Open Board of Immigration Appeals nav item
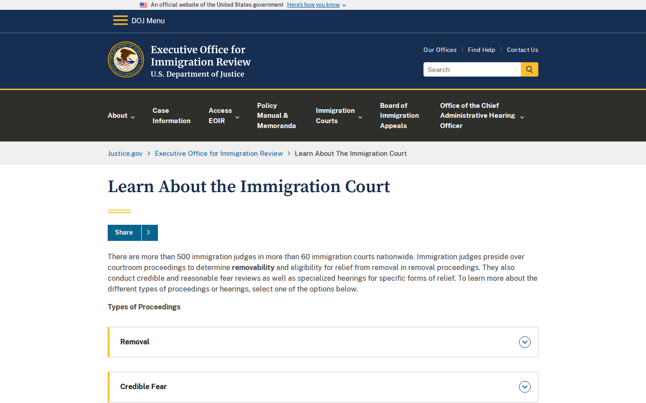The height and width of the screenshot is (403, 646). 399,116
